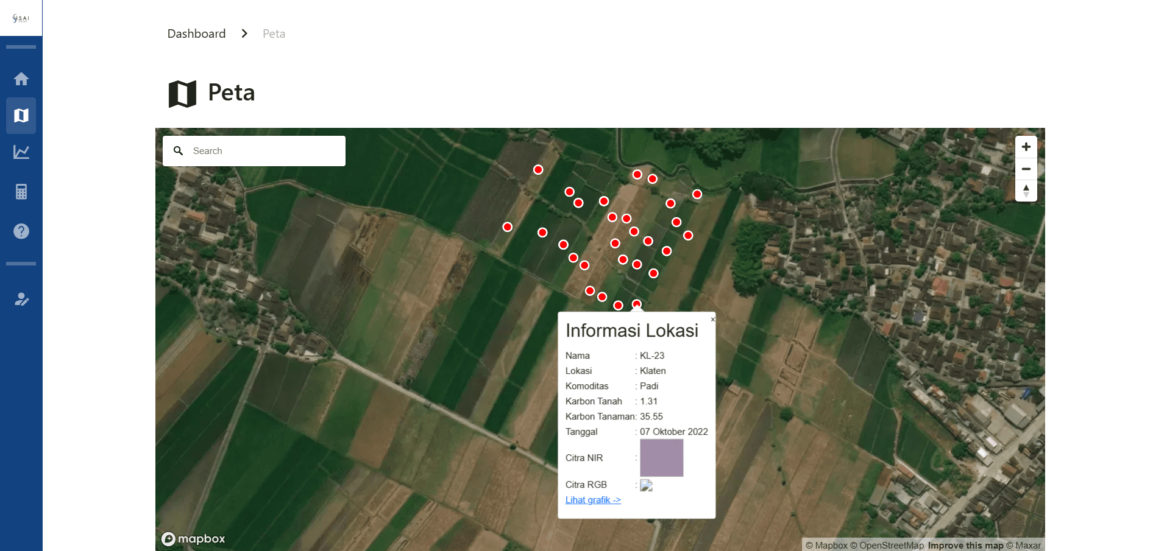Viewport: 1153px width, 551px height.
Task: Click the Citra NIR purple image
Action: pyautogui.click(x=661, y=458)
